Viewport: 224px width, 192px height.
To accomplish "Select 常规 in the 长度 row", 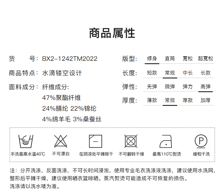I will [170, 73].
